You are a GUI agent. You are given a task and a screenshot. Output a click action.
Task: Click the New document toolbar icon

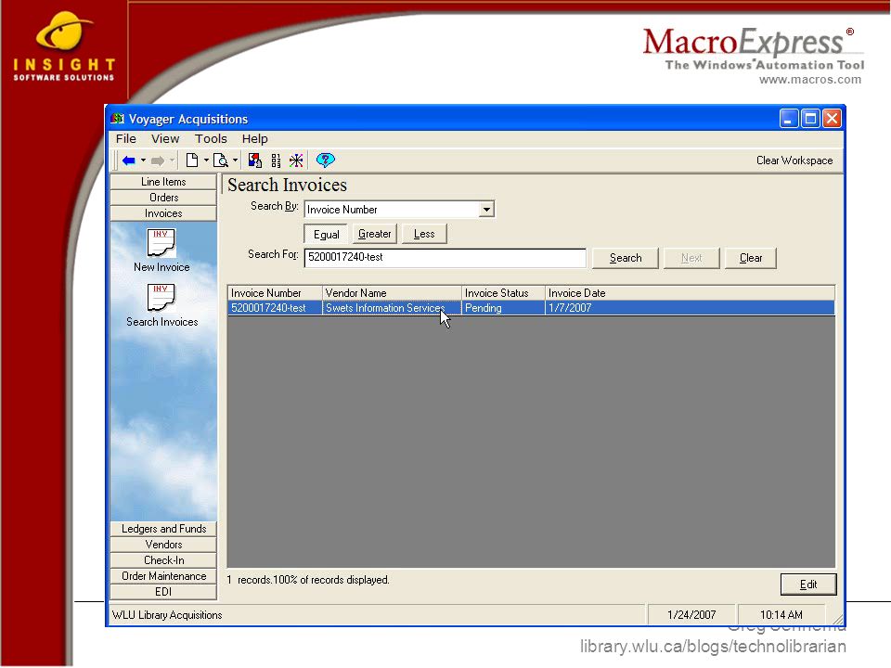[x=192, y=161]
